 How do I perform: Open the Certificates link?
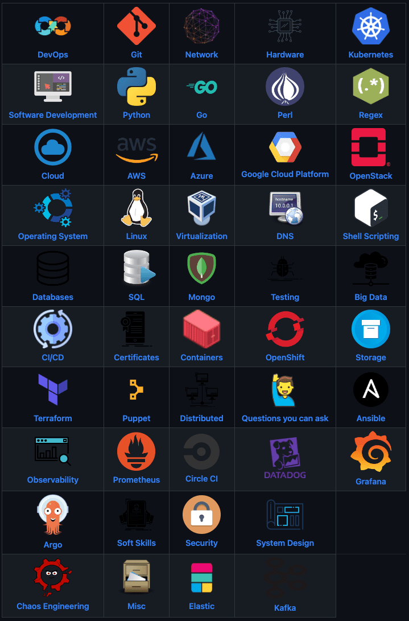click(x=136, y=357)
